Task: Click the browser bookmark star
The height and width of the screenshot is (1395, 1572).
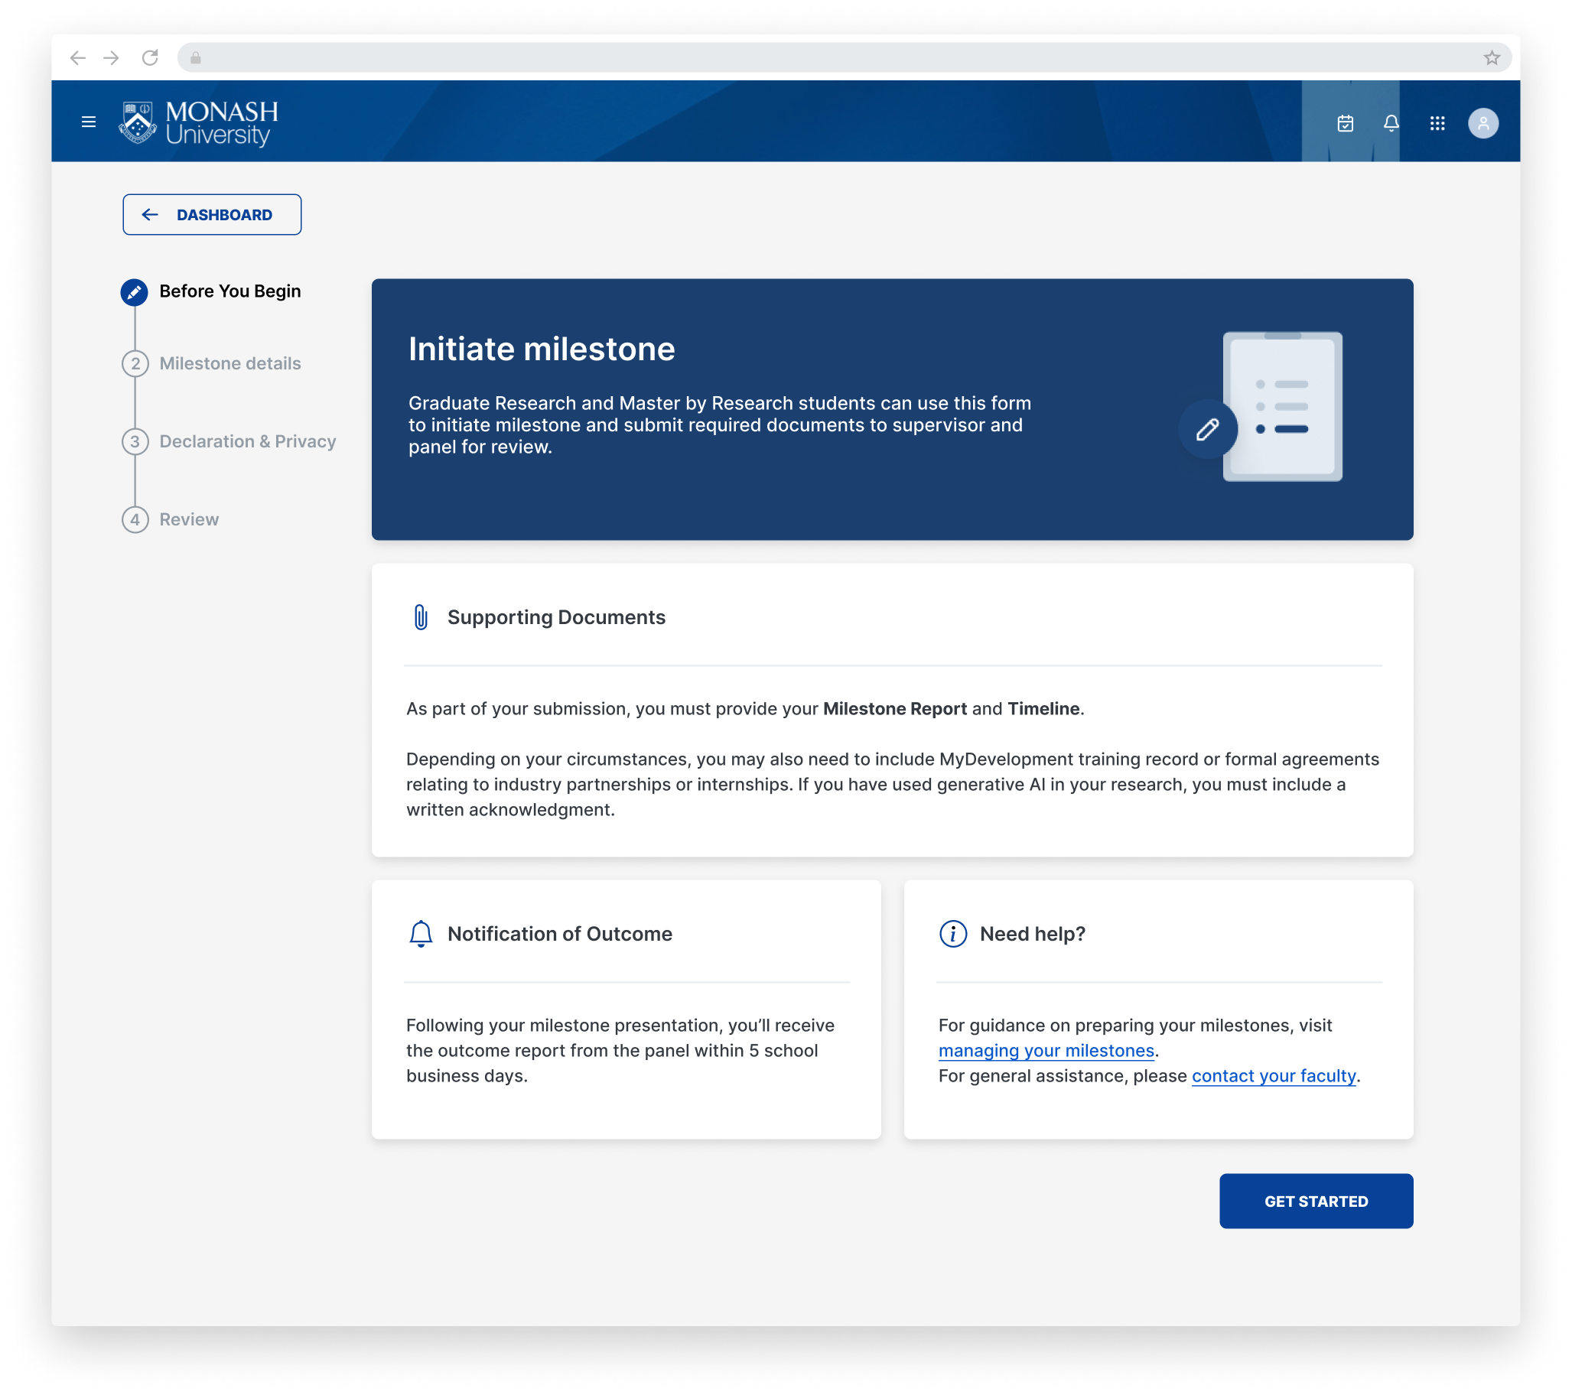Action: coord(1491,57)
